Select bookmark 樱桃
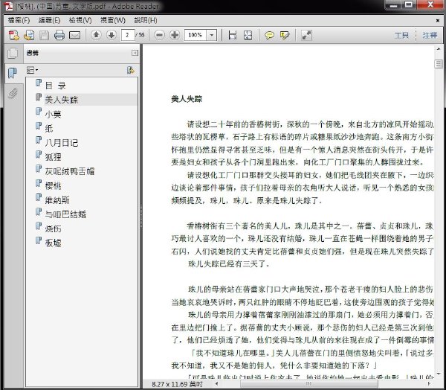 [54, 185]
